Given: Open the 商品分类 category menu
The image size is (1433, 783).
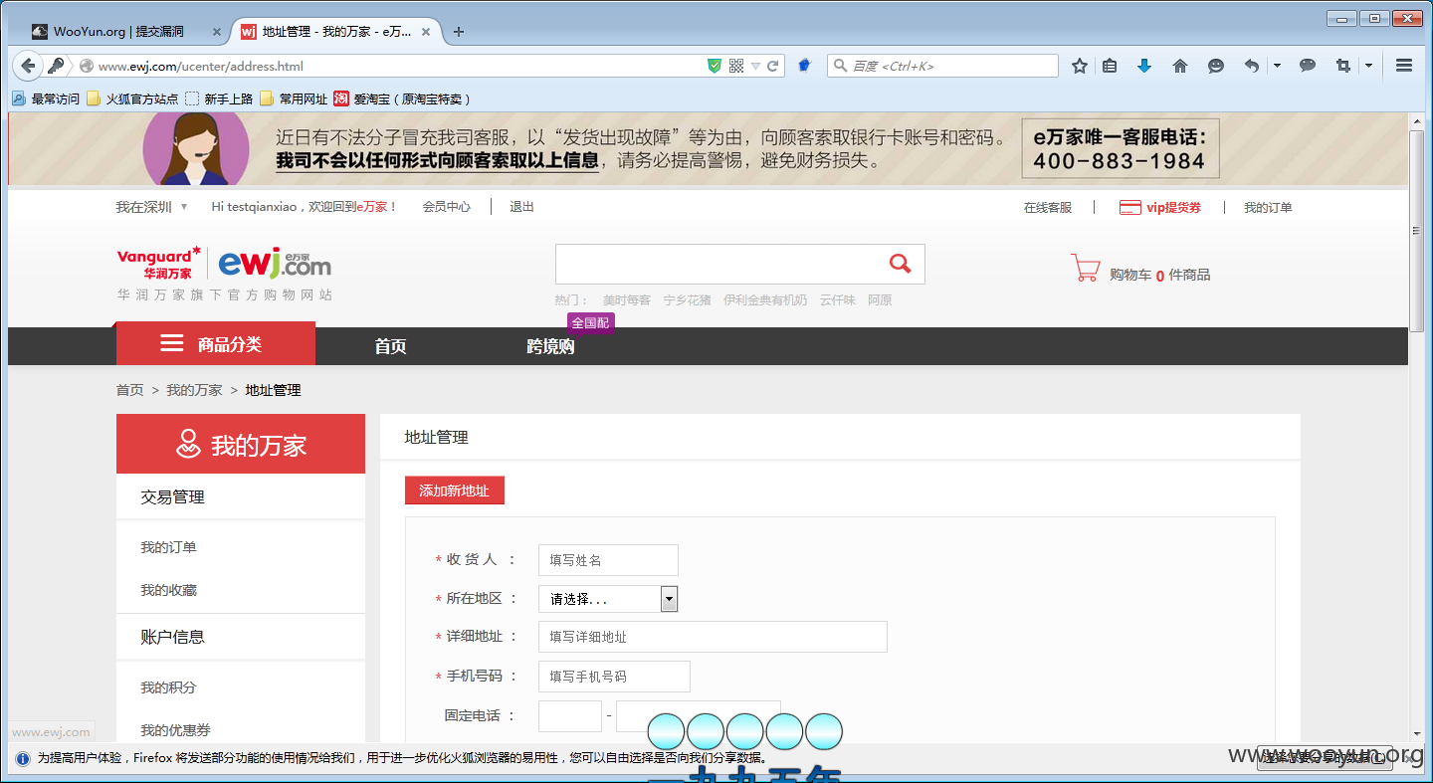Looking at the screenshot, I should (x=216, y=344).
